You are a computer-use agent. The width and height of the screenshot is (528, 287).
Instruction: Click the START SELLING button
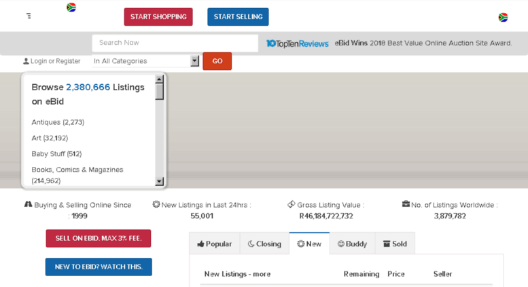pyautogui.click(x=238, y=17)
